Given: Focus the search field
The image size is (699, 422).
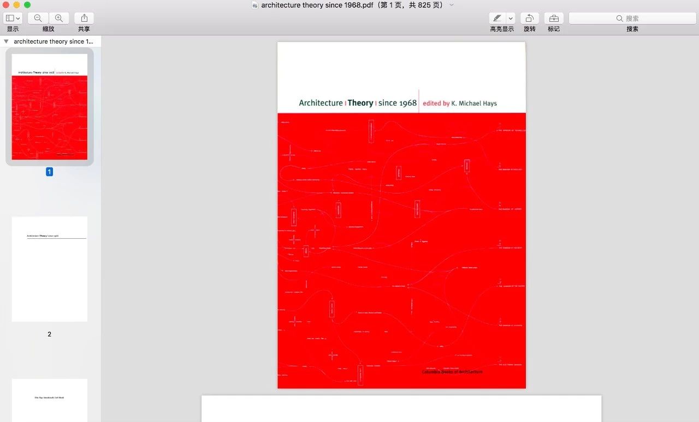Looking at the screenshot, I should (632, 18).
